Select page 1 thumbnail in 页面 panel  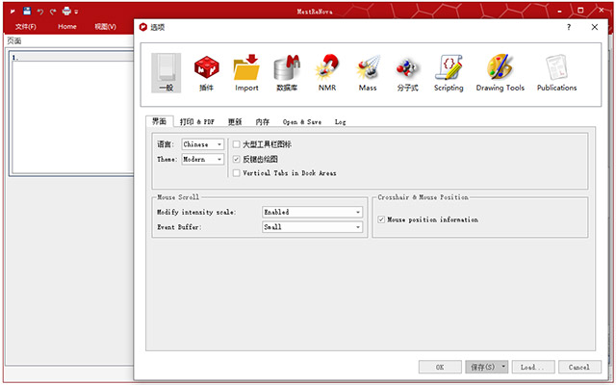click(72, 114)
